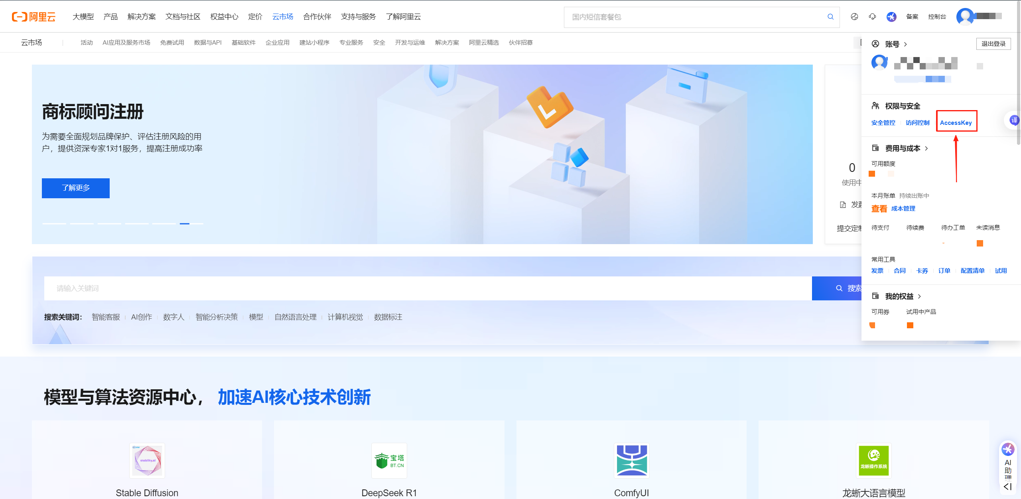Open the AccessKey link
Screen dimensions: 1021x499
click(956, 123)
